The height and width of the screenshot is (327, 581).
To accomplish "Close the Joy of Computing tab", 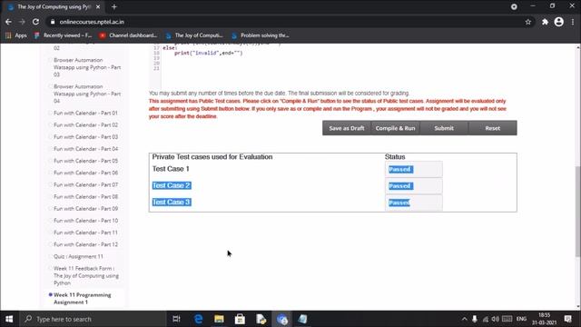I will pos(98,6).
